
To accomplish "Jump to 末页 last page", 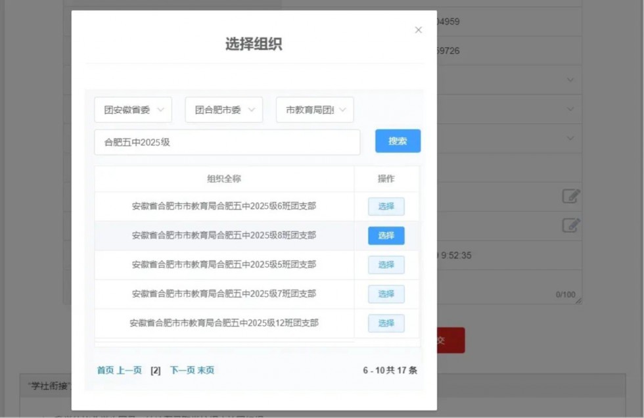I will pyautogui.click(x=206, y=371).
